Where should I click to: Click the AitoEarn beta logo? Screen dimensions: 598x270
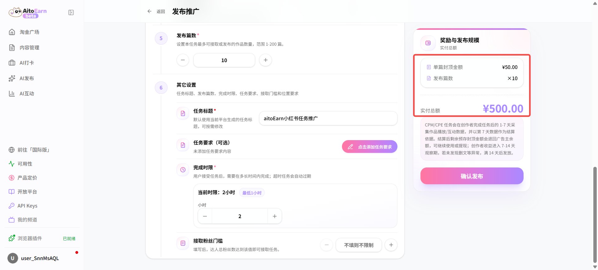pyautogui.click(x=28, y=12)
